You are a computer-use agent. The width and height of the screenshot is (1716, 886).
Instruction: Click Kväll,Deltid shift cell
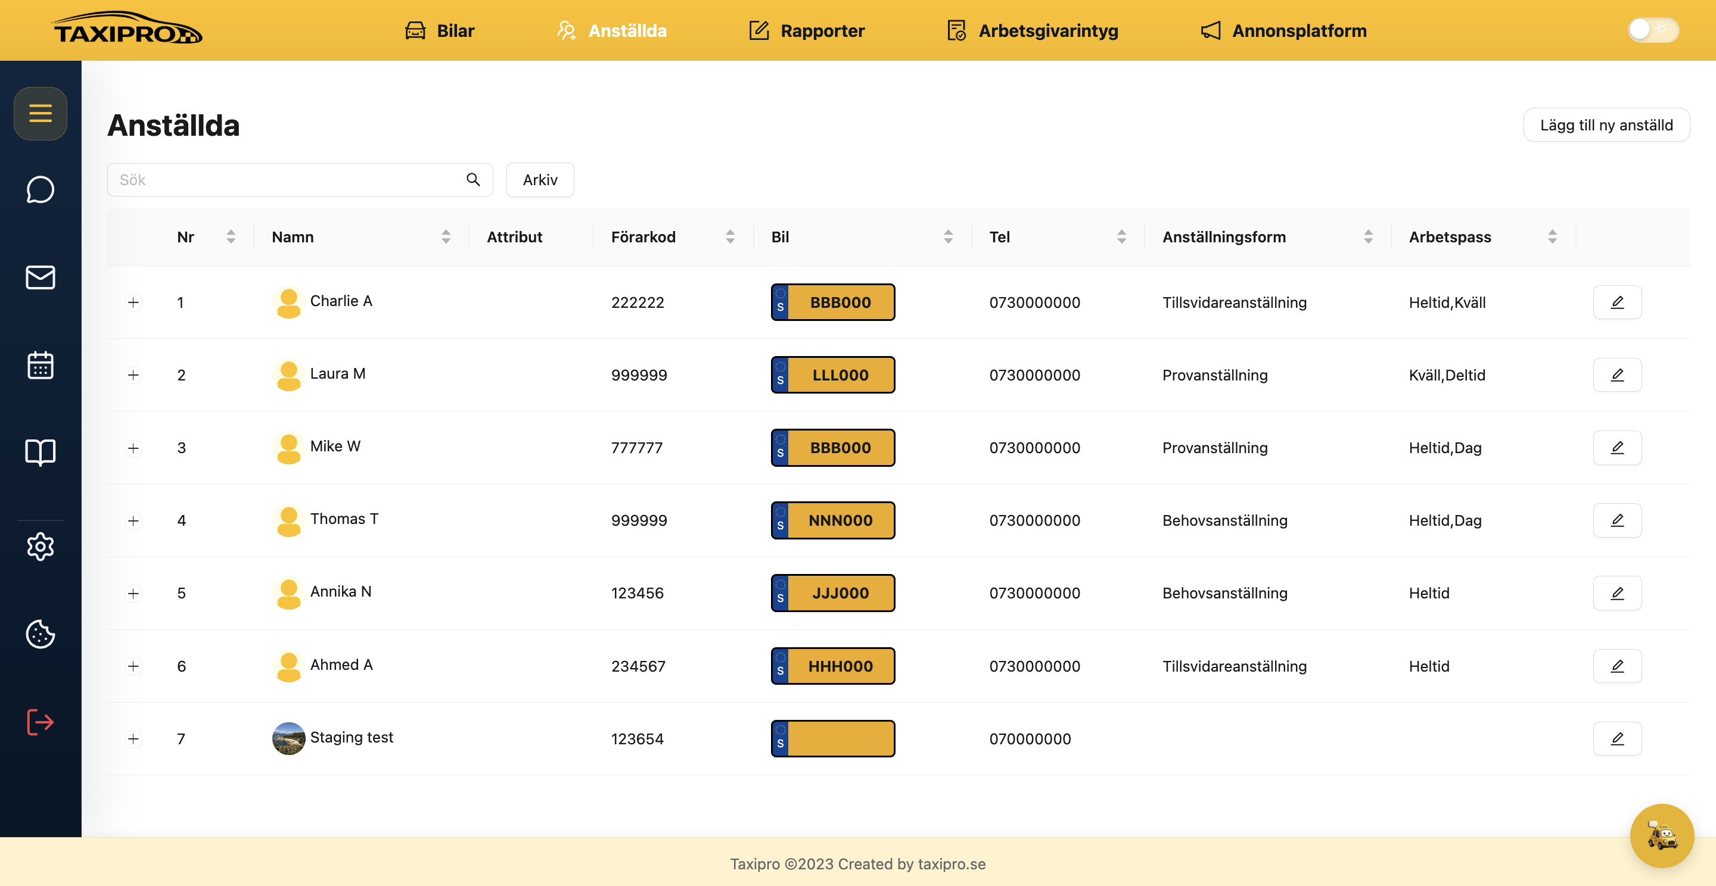click(x=1447, y=376)
